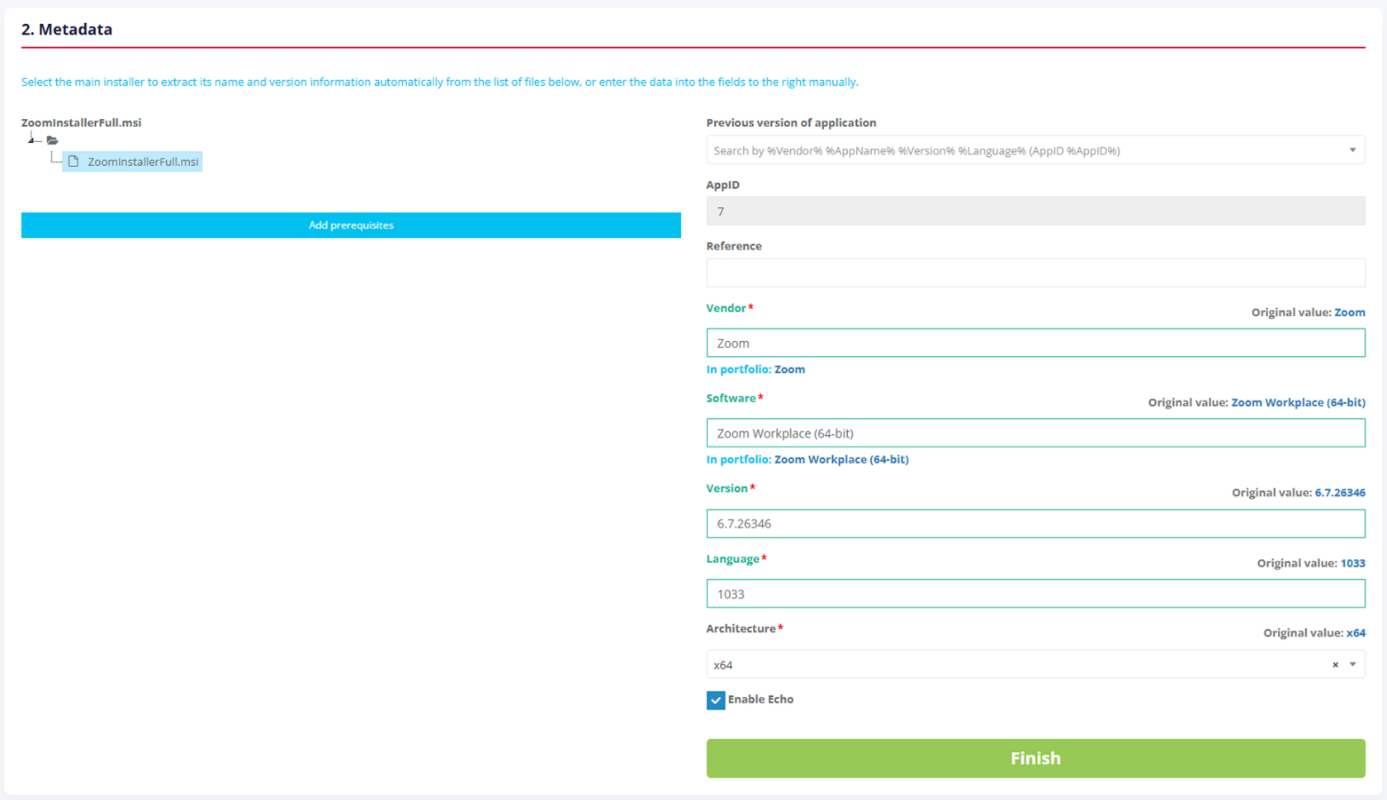Apply original Software value Zoom Workplace link

(x=1297, y=403)
